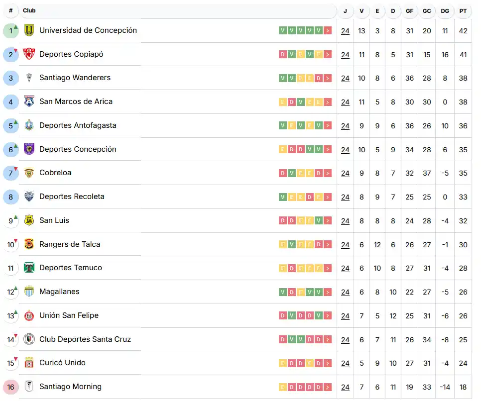Click Santiago Morning position 16 red badge
This screenshot has width=481, height=401.
[x=11, y=387]
